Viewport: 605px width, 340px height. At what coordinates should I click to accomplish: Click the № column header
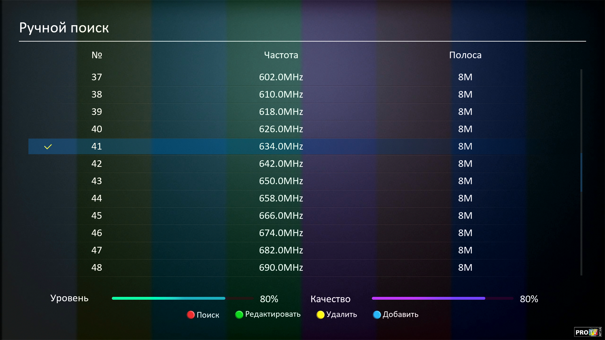(x=97, y=55)
